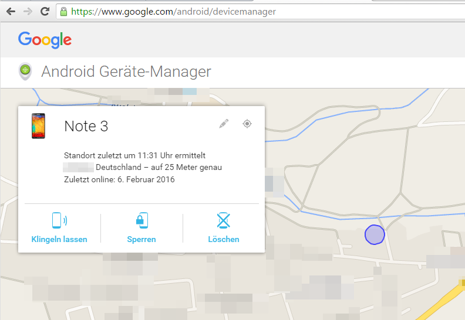
Task: Click the crossed-out phone erase icon
Action: click(223, 220)
